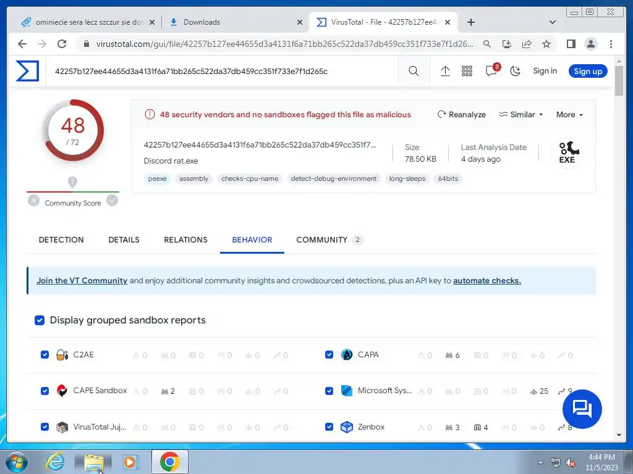The width and height of the screenshot is (633, 474).
Task: Click the peexe tag
Action: [157, 178]
